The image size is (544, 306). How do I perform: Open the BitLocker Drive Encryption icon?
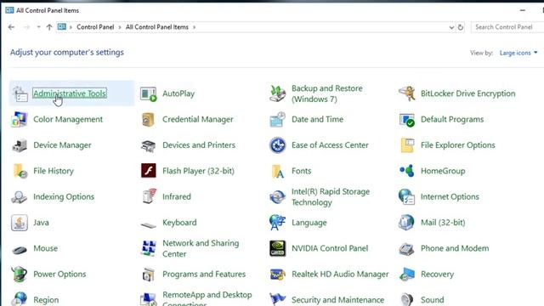pyautogui.click(x=406, y=93)
